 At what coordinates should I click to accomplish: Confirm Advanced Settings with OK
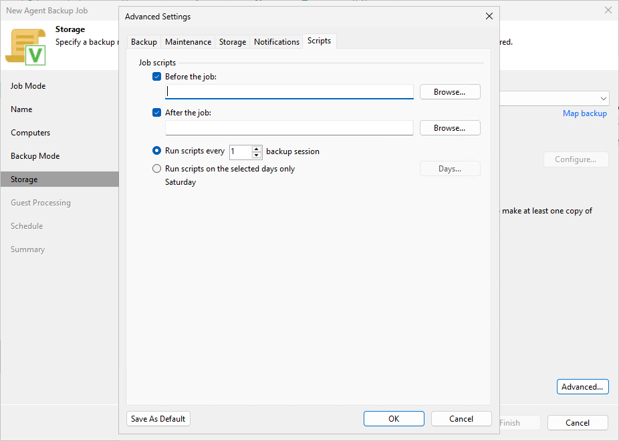394,418
